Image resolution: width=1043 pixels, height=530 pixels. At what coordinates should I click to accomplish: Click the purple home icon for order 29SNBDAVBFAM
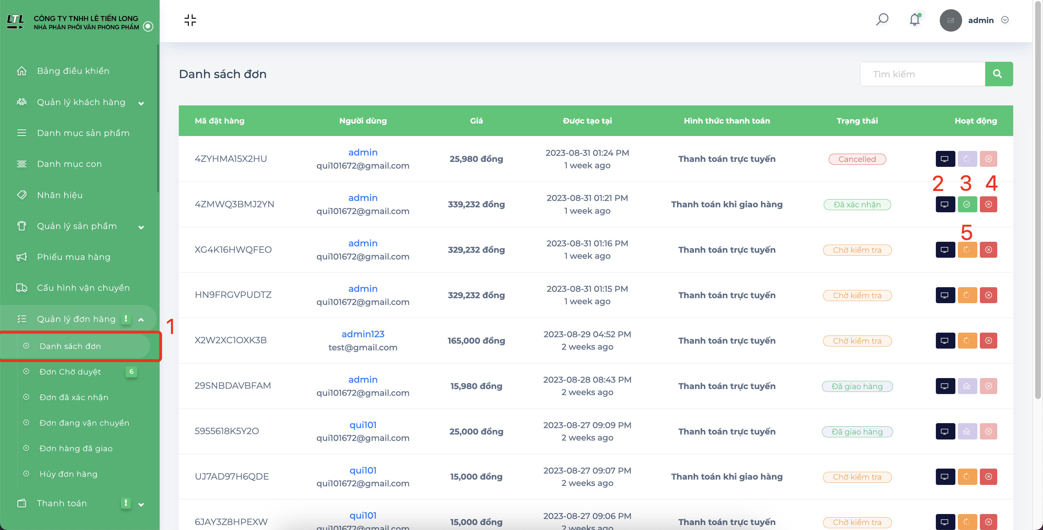coord(967,386)
